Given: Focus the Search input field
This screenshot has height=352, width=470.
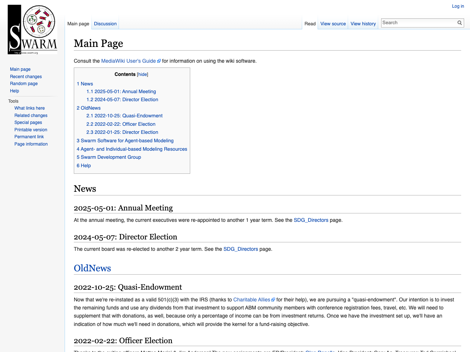Looking at the screenshot, I should click(419, 23).
